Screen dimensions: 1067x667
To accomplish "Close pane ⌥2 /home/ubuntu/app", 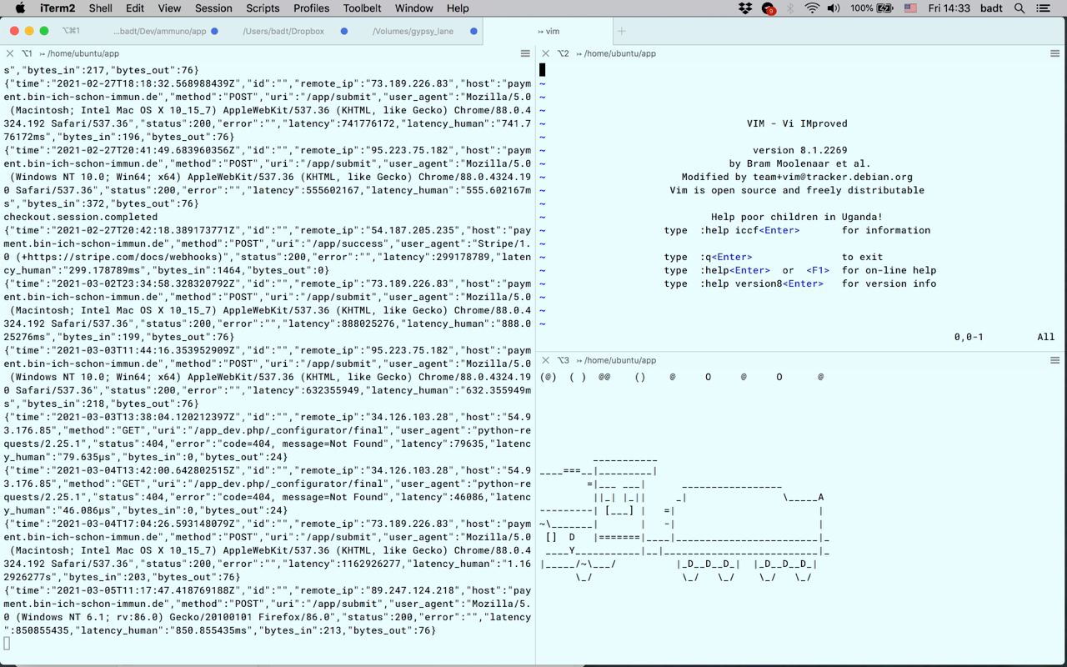I will coord(546,53).
